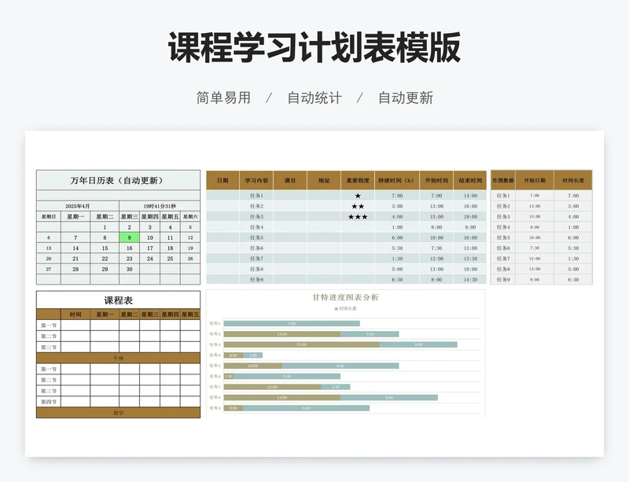Click calendar date 30
The height and width of the screenshot is (482, 629).
pos(129,269)
